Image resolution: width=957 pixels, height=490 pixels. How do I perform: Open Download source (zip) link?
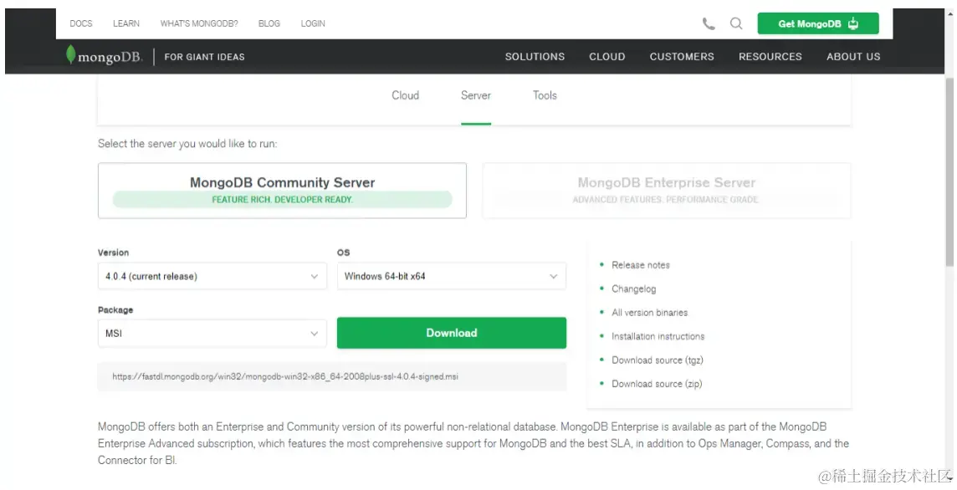pyautogui.click(x=657, y=384)
